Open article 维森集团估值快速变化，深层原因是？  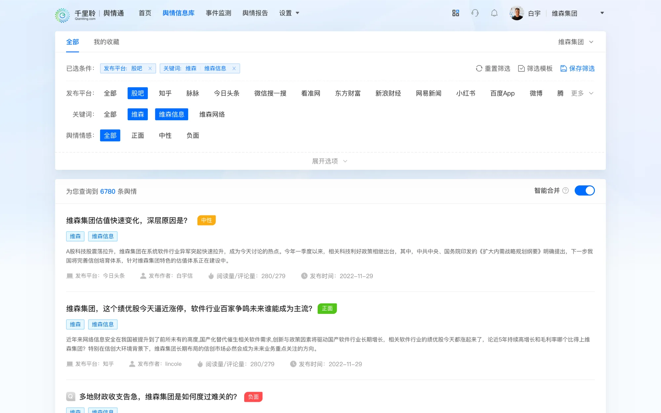[x=127, y=220]
